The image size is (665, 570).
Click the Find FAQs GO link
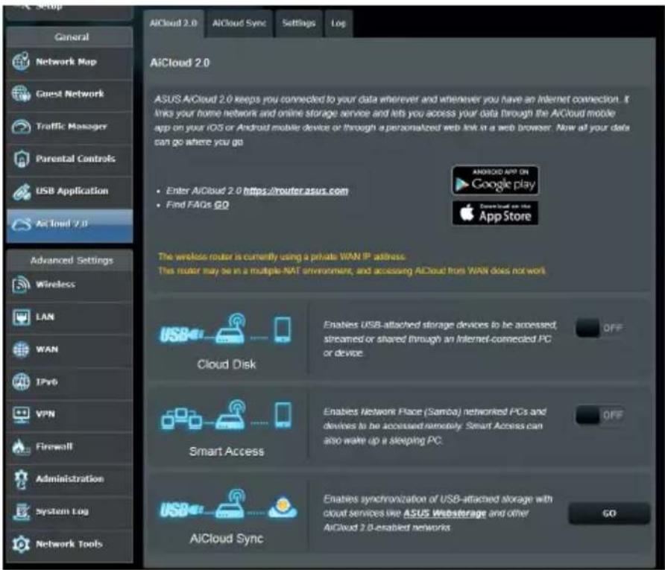pyautogui.click(x=221, y=205)
